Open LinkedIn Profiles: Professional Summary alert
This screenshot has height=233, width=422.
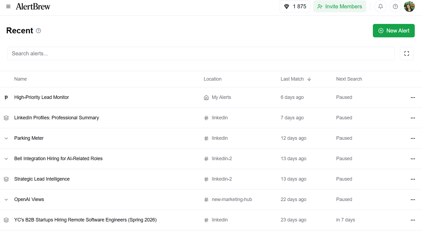[x=56, y=118]
